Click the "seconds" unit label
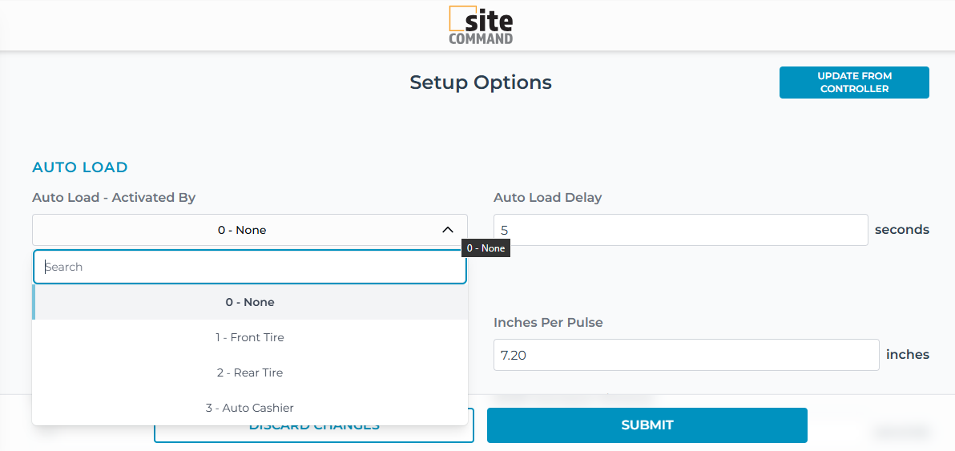 point(902,230)
